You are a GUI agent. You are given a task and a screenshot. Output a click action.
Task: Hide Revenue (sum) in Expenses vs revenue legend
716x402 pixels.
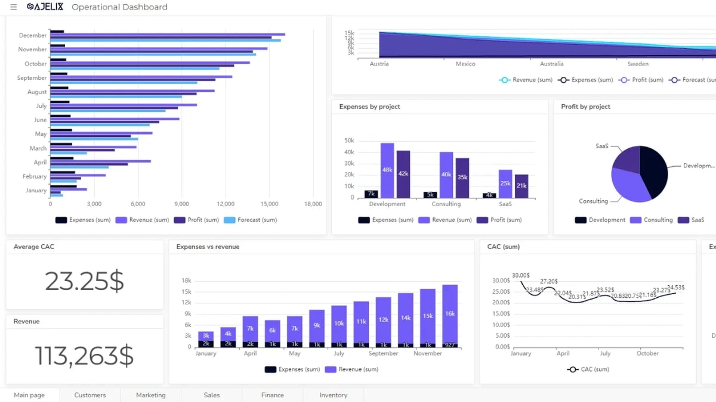pos(331,369)
